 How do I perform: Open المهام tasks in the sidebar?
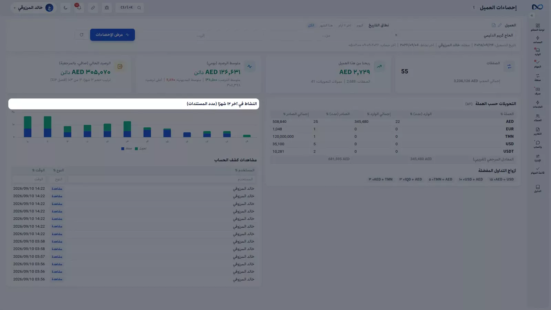pyautogui.click(x=538, y=64)
